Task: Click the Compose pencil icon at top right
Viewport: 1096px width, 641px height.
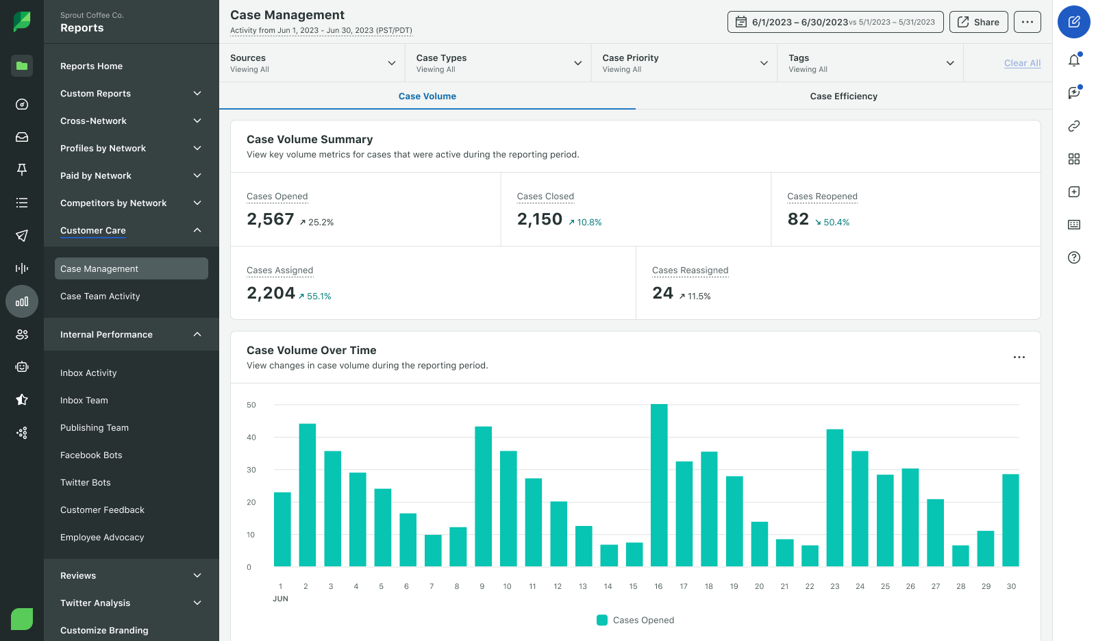Action: [x=1073, y=22]
